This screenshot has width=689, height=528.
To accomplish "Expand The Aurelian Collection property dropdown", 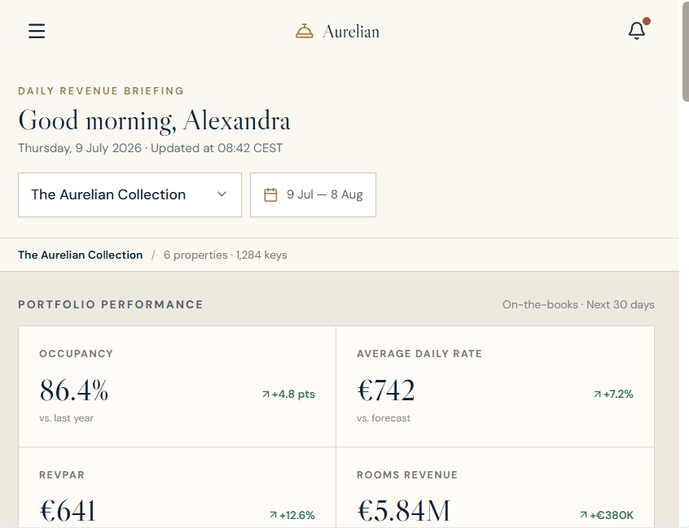I will pos(129,195).
